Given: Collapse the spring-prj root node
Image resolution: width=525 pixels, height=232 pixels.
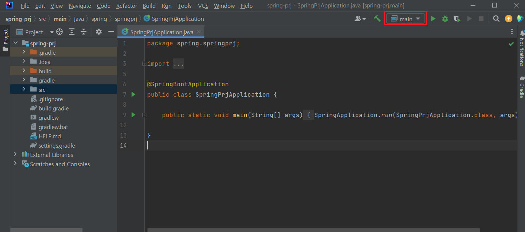Looking at the screenshot, I should point(15,43).
